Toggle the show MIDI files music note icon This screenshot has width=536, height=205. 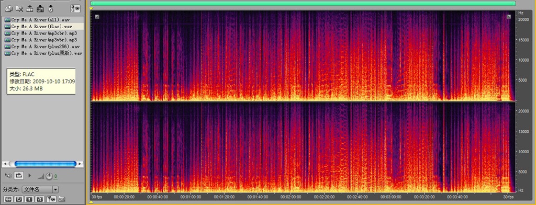click(x=40, y=199)
